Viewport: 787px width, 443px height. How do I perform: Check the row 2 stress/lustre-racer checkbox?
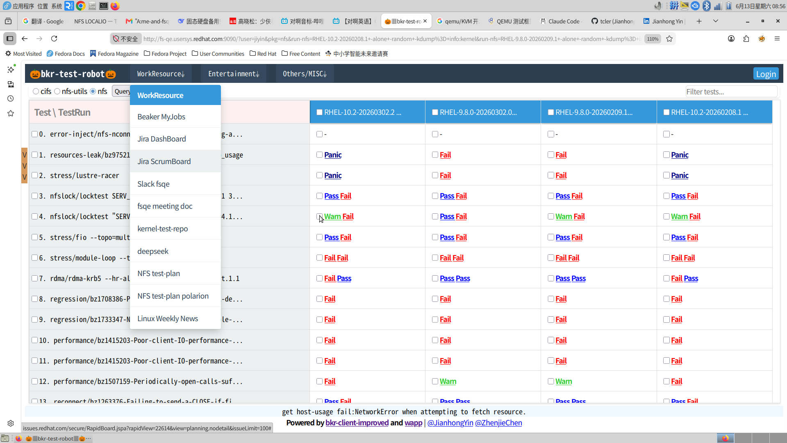point(35,175)
